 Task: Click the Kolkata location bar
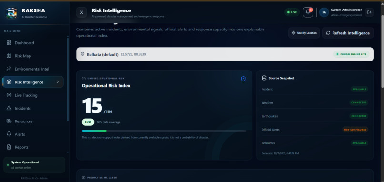click(225, 54)
